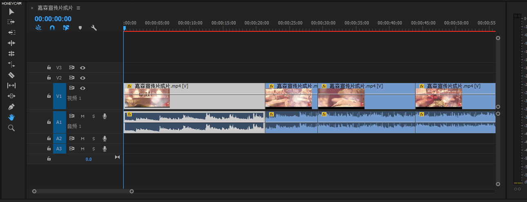Open Timeline Display Settings wrench
Viewport: 527px width, 202px height.
click(93, 28)
